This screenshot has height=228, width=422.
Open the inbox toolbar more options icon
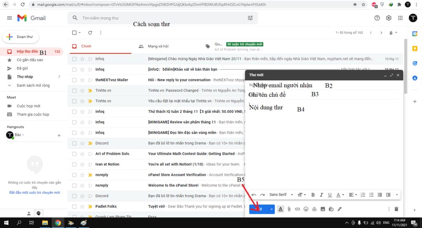pyautogui.click(x=101, y=33)
